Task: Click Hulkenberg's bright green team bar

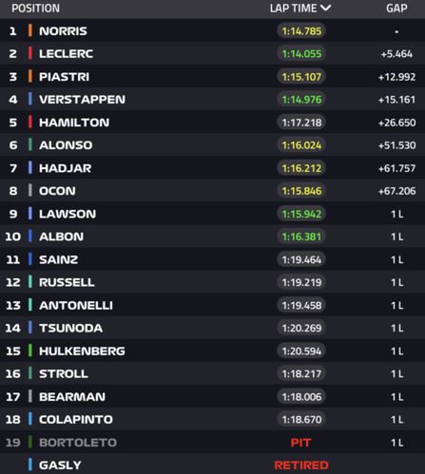Action: tap(30, 351)
